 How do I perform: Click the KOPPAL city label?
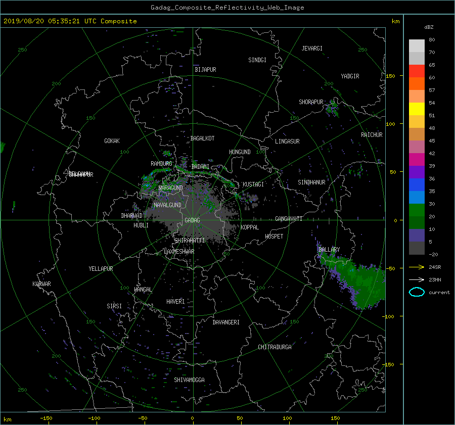click(250, 227)
